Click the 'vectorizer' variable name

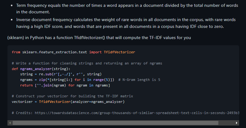point(22,102)
